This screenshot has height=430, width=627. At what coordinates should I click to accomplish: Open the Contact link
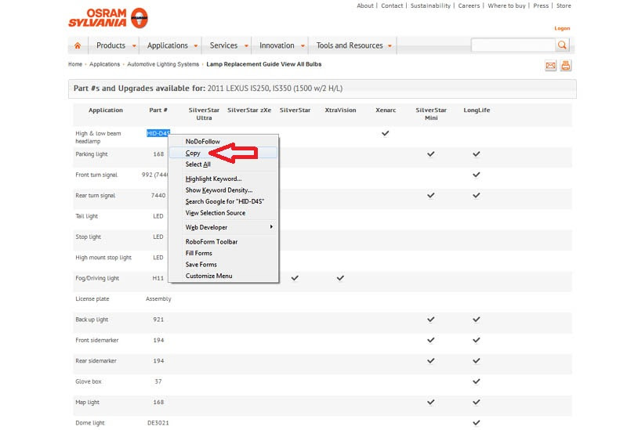click(x=392, y=5)
